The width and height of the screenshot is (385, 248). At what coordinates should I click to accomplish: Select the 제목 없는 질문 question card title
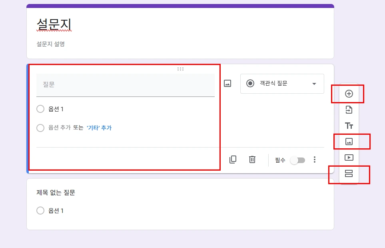coord(56,193)
